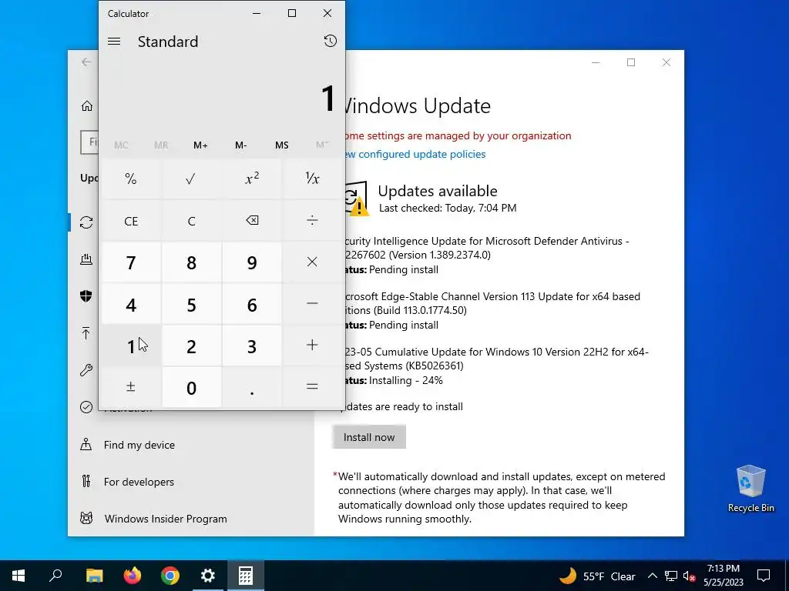The image size is (789, 591).
Task: Launch Firefox from the taskbar
Action: (x=133, y=576)
